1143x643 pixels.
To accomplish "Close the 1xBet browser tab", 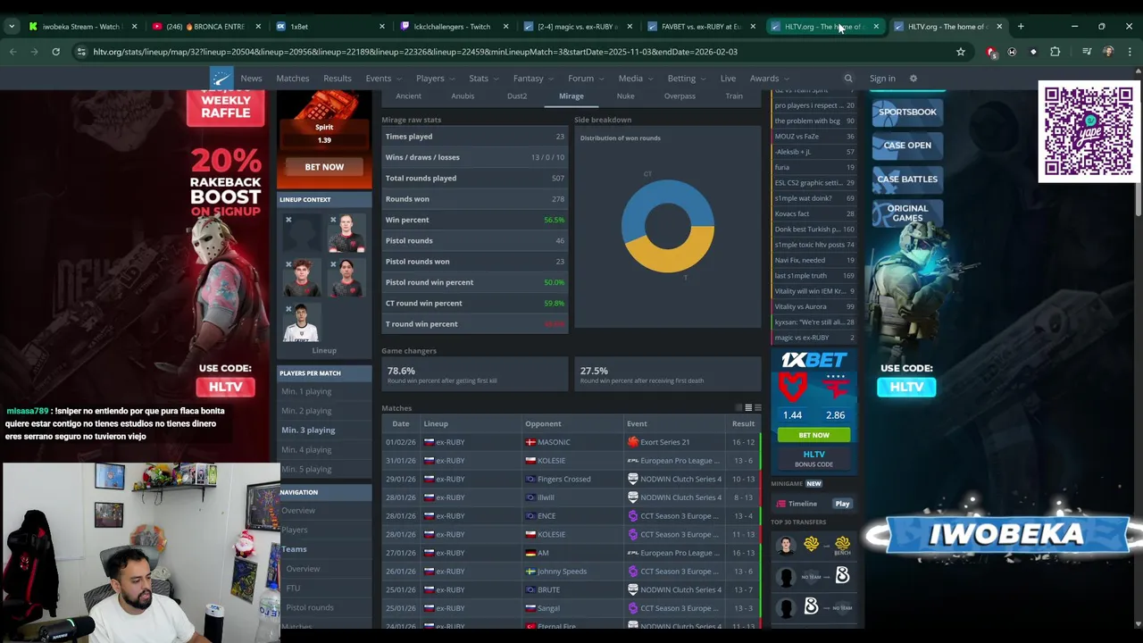I will (381, 26).
